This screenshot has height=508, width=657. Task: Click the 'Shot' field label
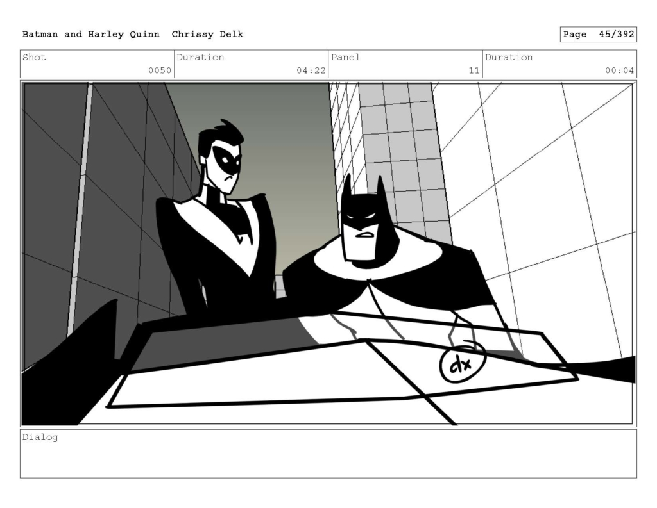[34, 57]
